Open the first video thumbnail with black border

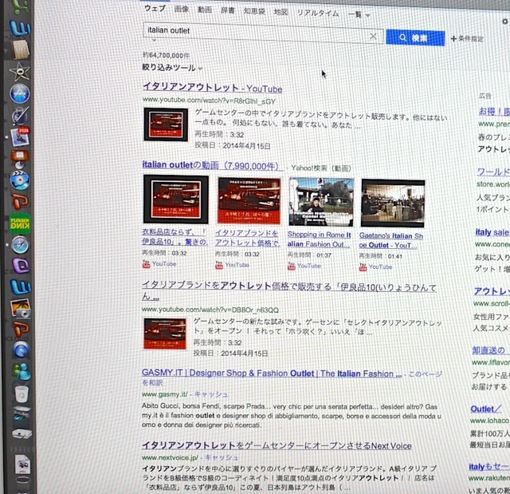tap(176, 200)
